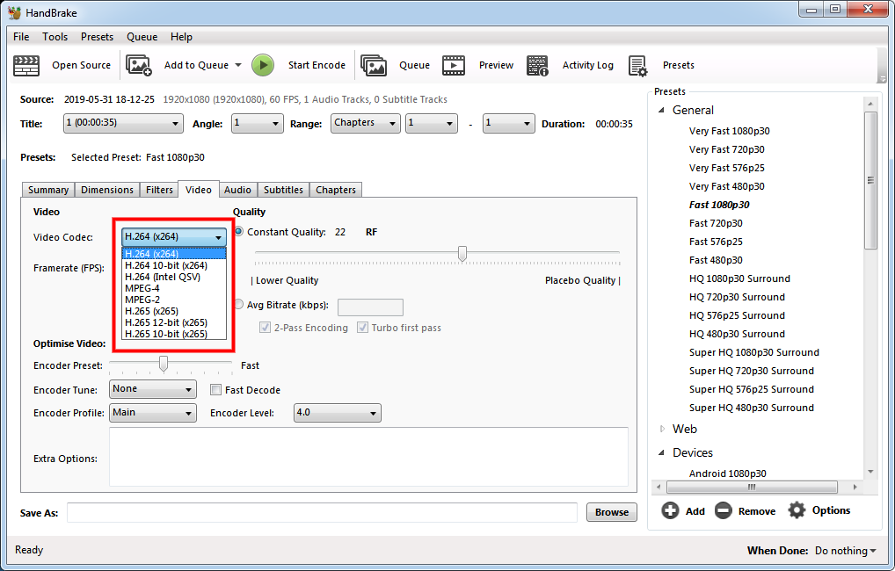
Task: Switch to the Subtitles tab
Action: coord(283,190)
